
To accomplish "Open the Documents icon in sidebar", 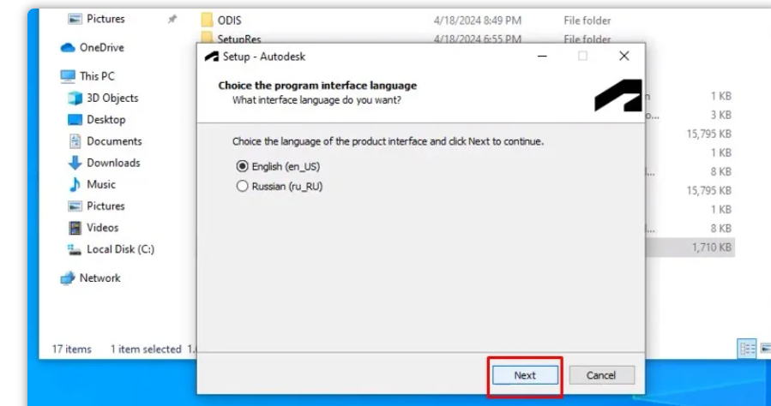I will (75, 141).
